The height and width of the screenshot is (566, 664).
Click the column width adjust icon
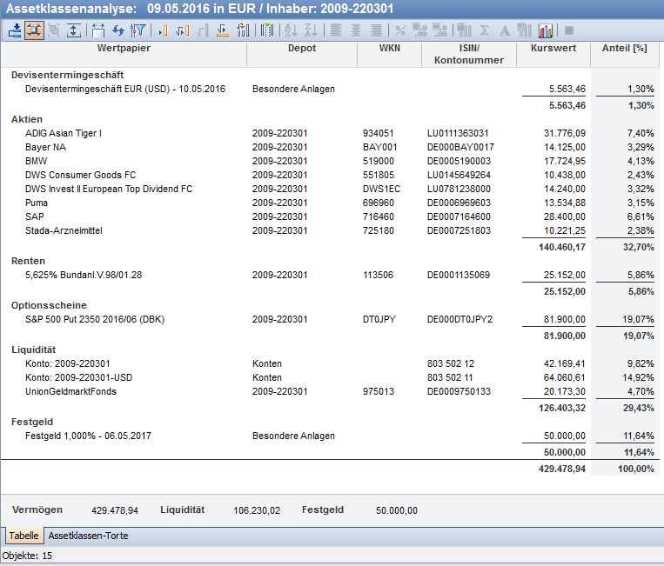click(x=97, y=30)
